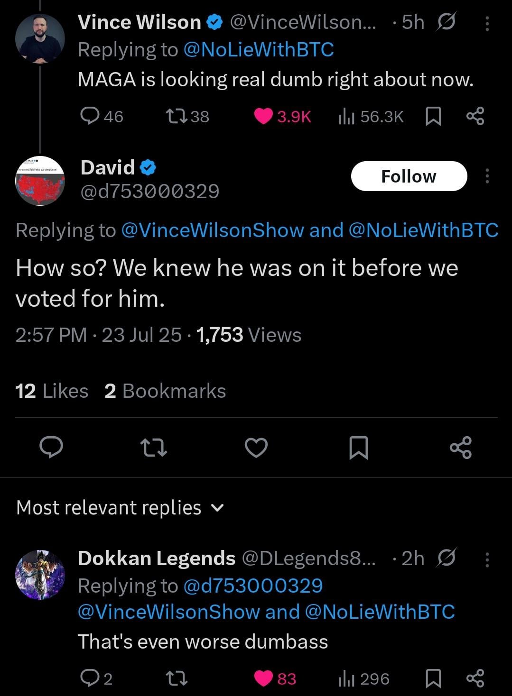Open more options on the Dokkan Legends reply
Image resolution: width=512 pixels, height=696 pixels.
tap(487, 559)
